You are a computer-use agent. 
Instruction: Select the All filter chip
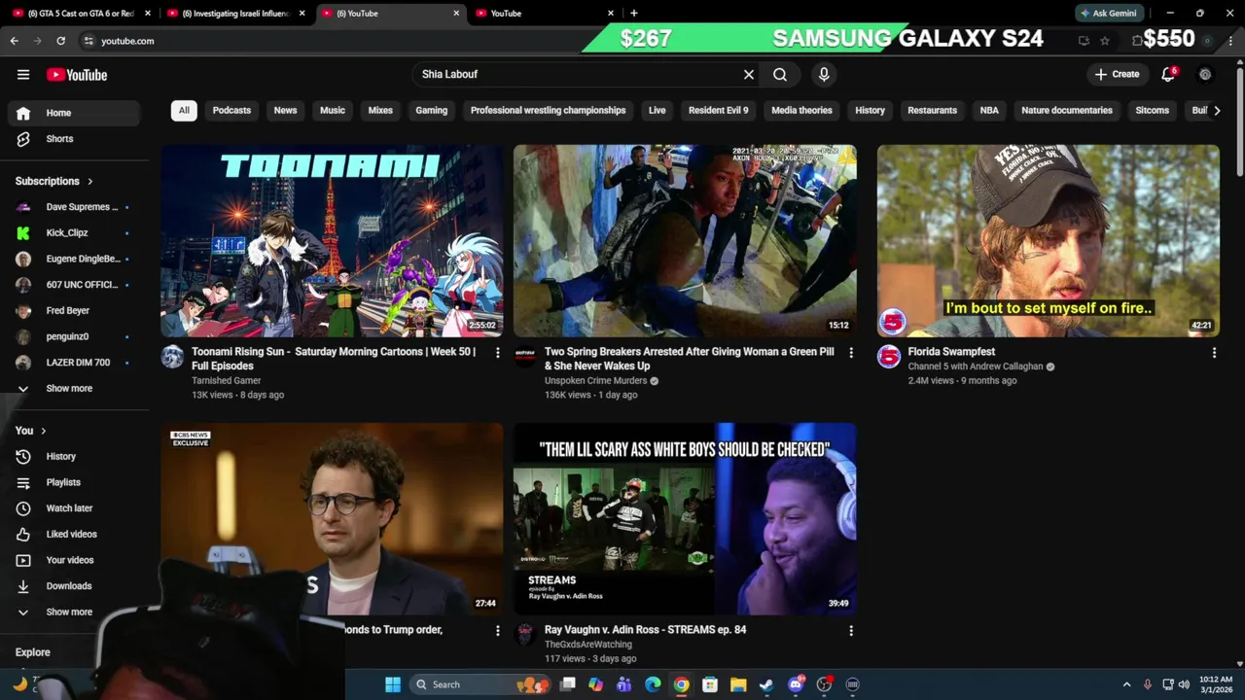[184, 110]
